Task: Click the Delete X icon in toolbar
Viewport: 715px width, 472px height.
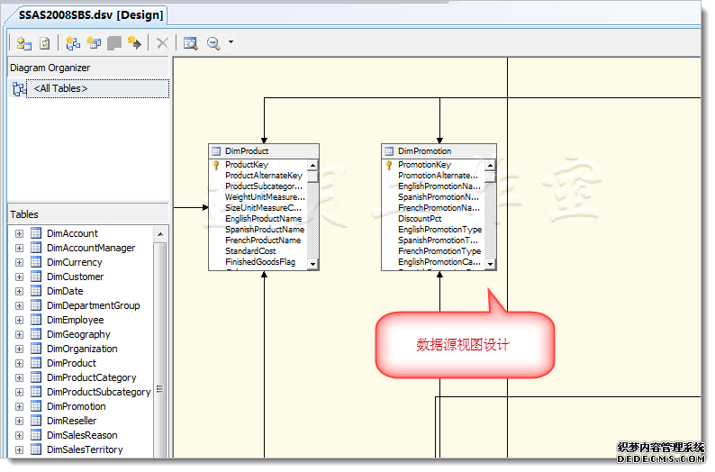Action: [x=162, y=42]
